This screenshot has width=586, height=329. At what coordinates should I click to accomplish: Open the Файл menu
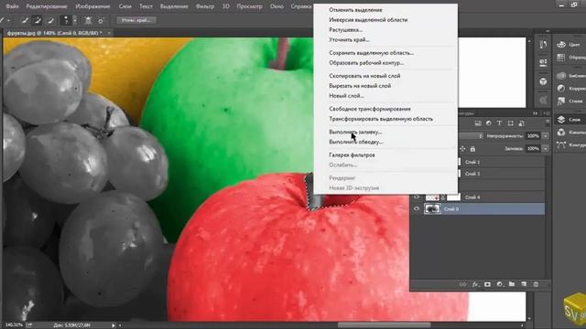click(x=12, y=6)
